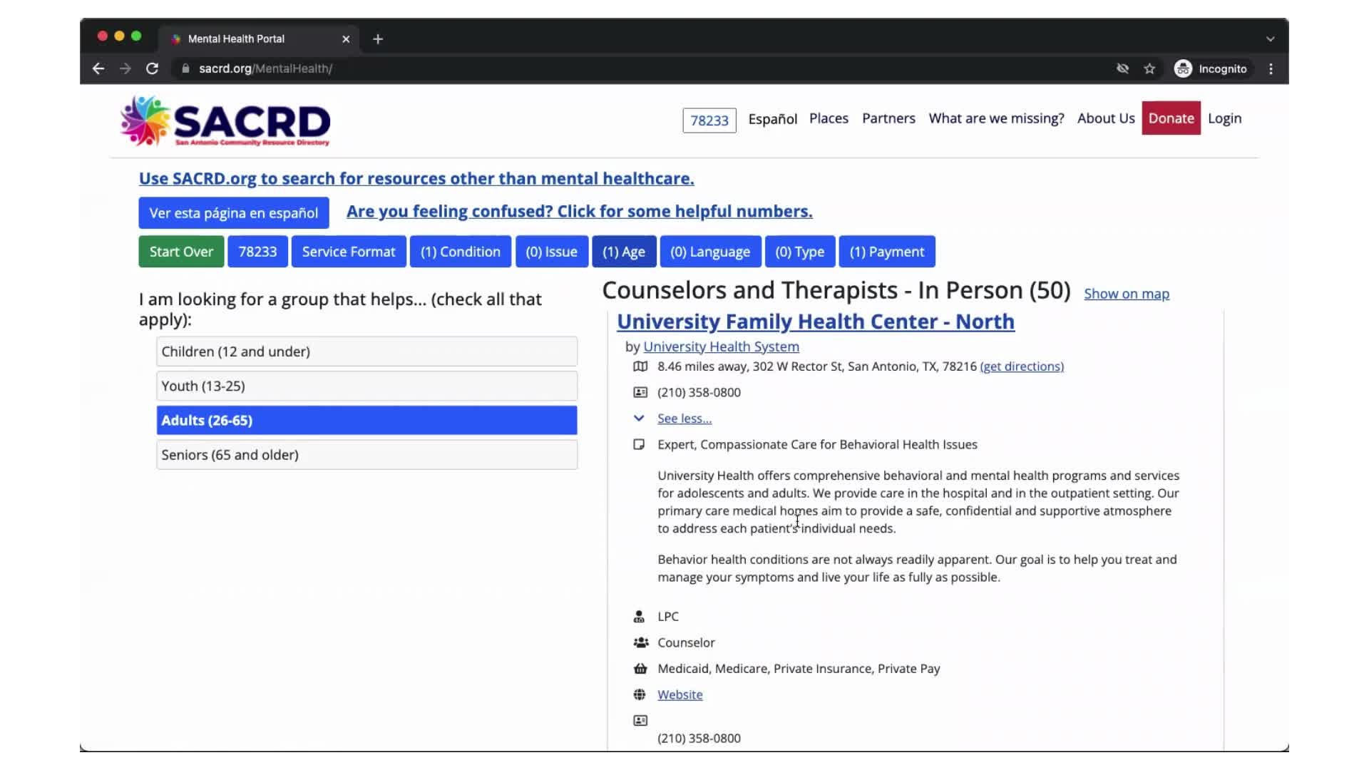Open the (1) Condition filter
Image resolution: width=1369 pixels, height=770 pixels.
461,252
